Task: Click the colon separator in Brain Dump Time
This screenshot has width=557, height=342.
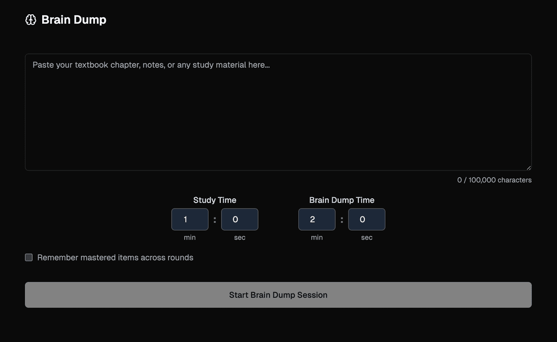Action: [342, 220]
